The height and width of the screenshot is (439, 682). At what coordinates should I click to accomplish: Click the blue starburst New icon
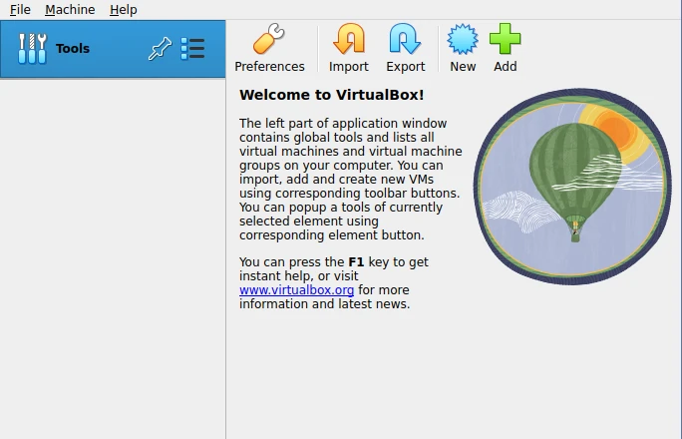pyautogui.click(x=463, y=40)
